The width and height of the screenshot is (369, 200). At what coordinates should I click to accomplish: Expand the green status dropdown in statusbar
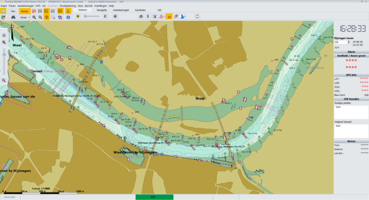pos(172,197)
